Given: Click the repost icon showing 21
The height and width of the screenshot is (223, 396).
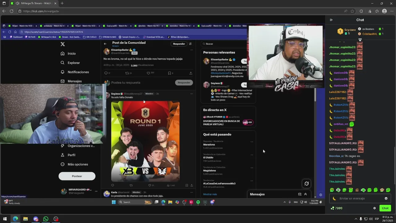Looking at the screenshot, I should (x=127, y=73).
